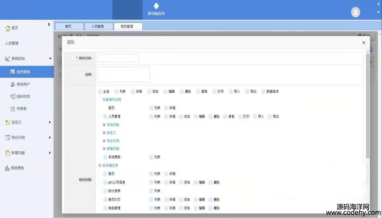This screenshot has width=382, height=218.
Task: Click the home icon in sidebar
Action: tap(8, 28)
